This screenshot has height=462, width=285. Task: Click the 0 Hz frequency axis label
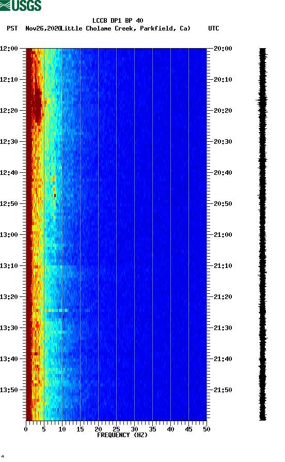(x=26, y=429)
